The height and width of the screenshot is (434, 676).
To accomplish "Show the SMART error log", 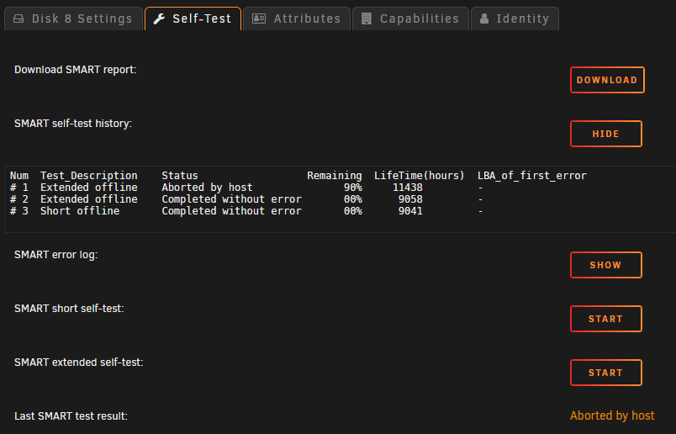I will [x=605, y=265].
